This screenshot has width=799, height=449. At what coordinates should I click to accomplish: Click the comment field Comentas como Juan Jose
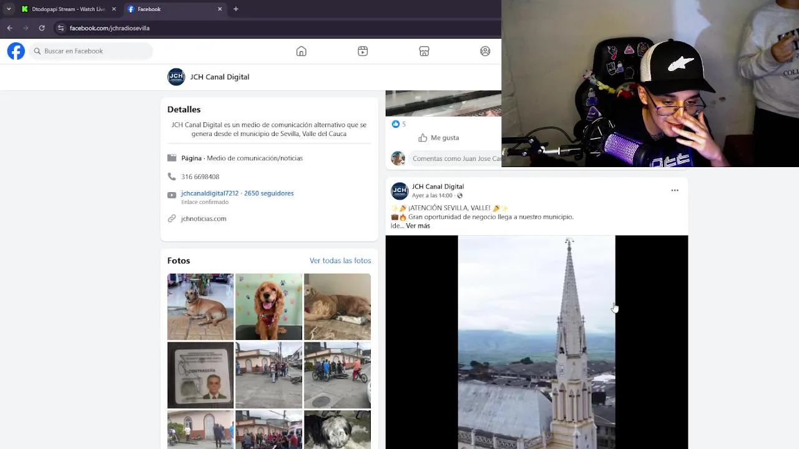456,158
